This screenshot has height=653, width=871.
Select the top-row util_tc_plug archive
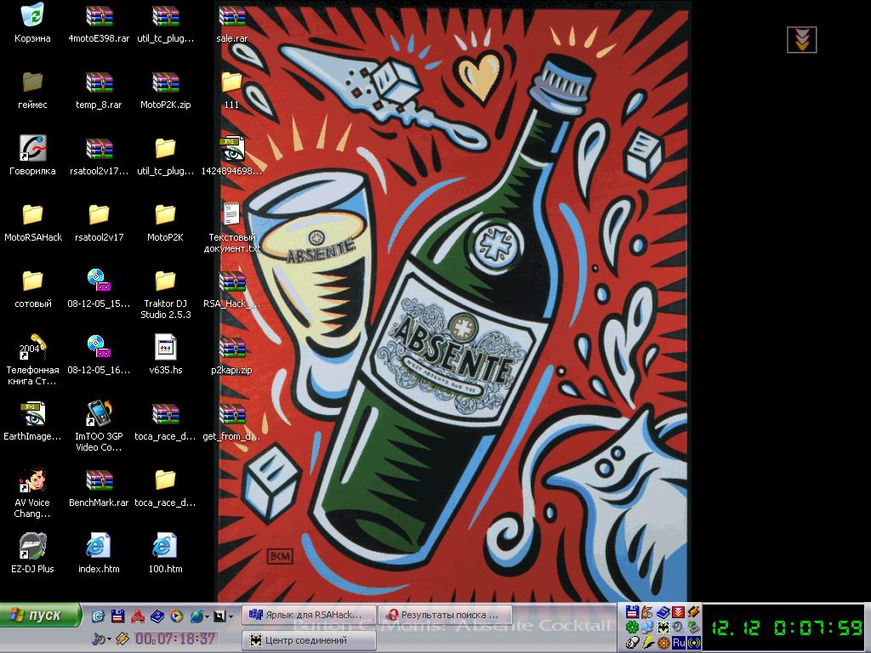(x=166, y=22)
